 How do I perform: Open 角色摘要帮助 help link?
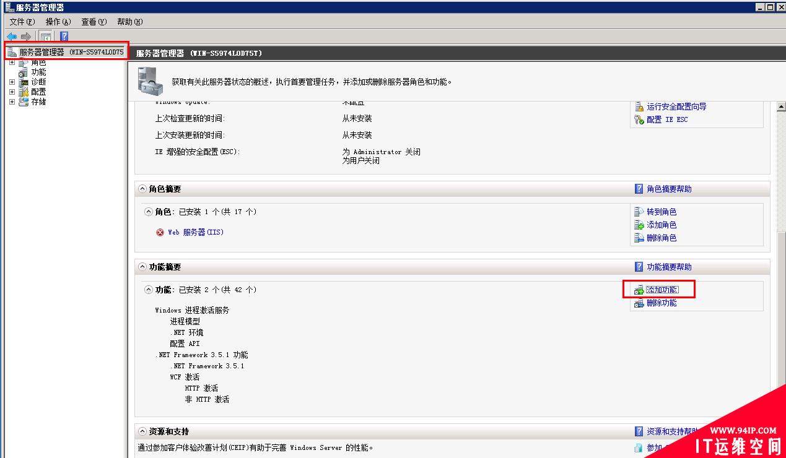point(669,189)
